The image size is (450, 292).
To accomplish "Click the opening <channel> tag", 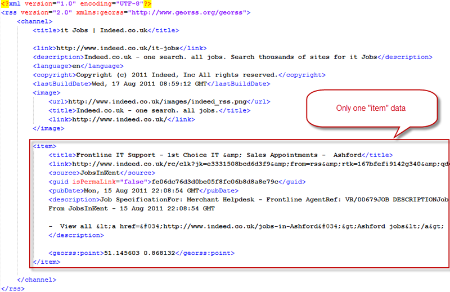I will click(x=35, y=21).
